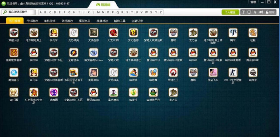Screen dimensions: 280x137
Task: Open the QQ游戏 icon
Action: coord(133,73)
